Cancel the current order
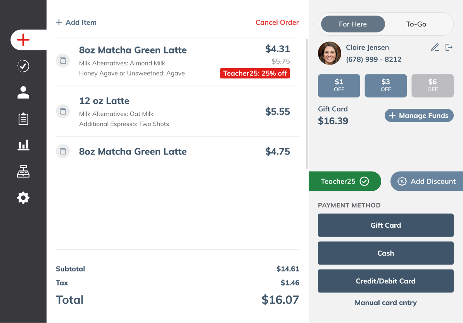This screenshot has height=323, width=463. (277, 22)
